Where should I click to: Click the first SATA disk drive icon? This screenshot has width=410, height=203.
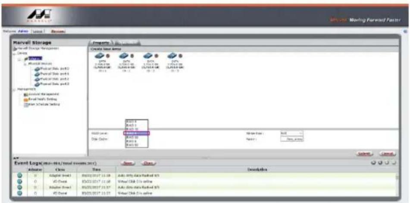(x=99, y=56)
